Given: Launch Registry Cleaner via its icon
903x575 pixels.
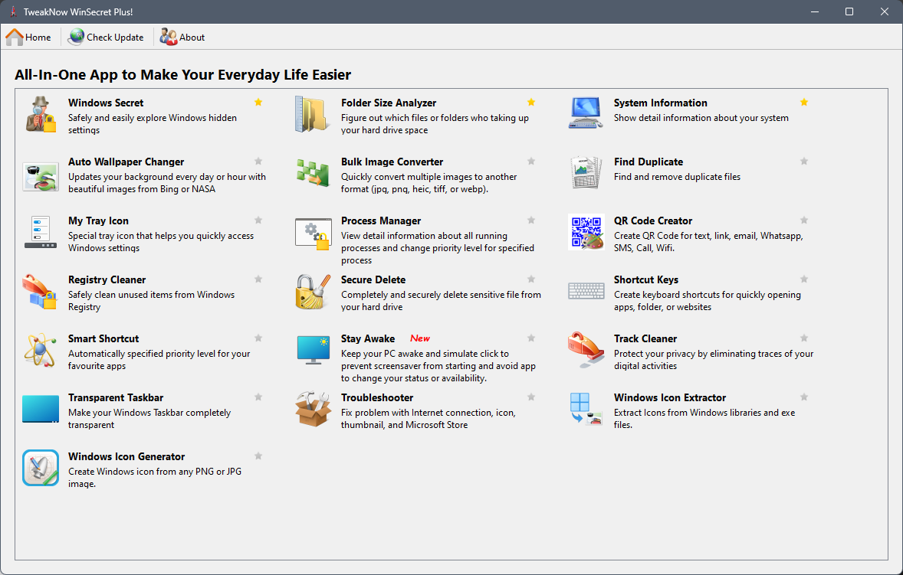Looking at the screenshot, I should [41, 292].
